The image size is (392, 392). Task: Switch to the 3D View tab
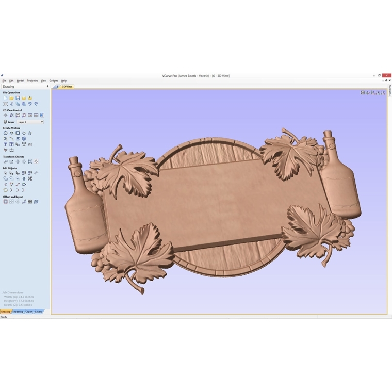click(67, 87)
